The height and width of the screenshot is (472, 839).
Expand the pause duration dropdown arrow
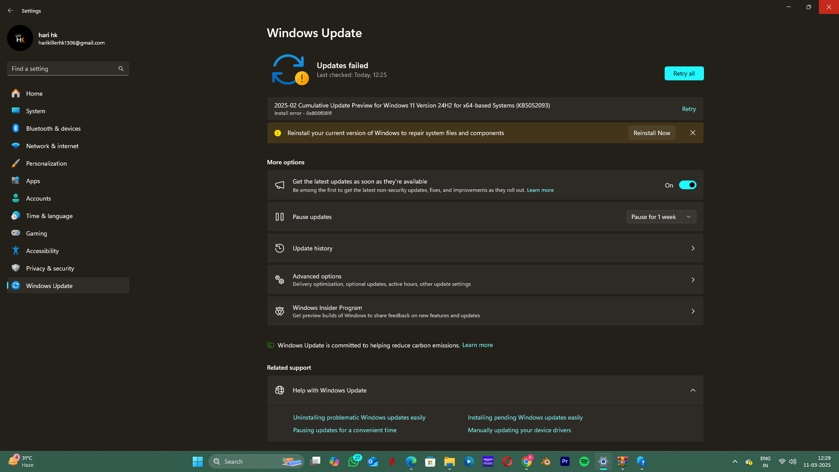pyautogui.click(x=689, y=217)
